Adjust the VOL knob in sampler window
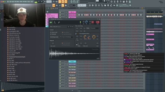165x92 pixels. [x=87, y=22]
